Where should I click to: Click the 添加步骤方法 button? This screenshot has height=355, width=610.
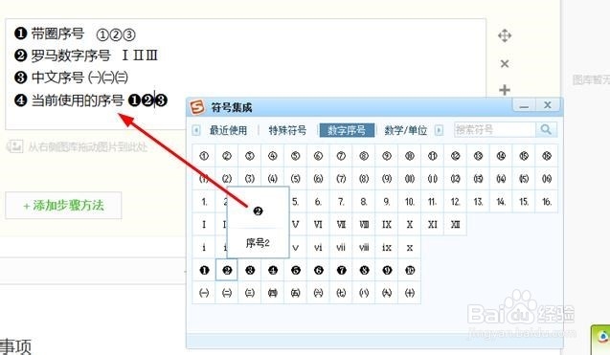(63, 206)
